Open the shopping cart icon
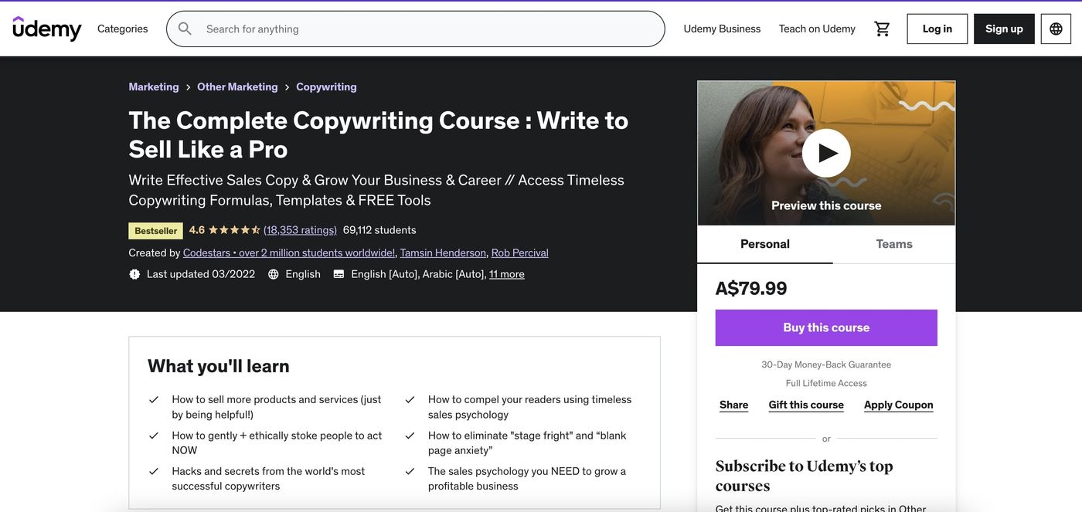1082x512 pixels. tap(882, 29)
